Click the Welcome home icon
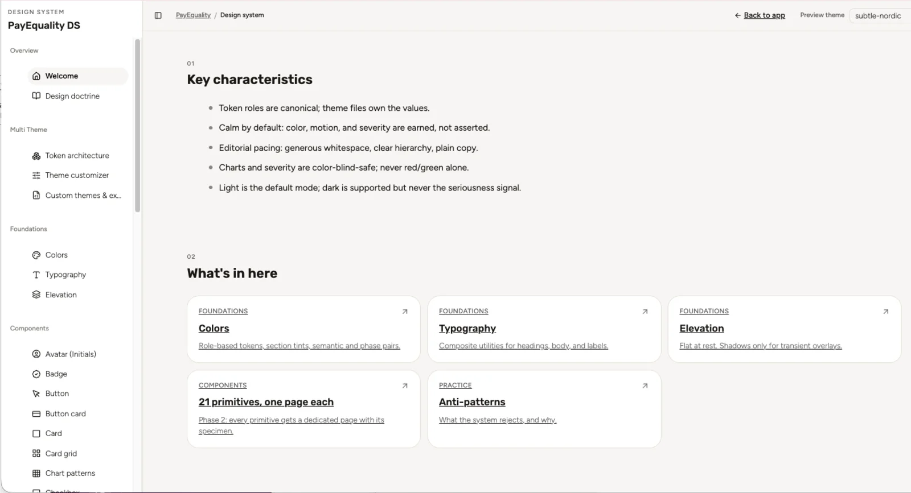Screen dimensions: 911x493 click(36, 76)
